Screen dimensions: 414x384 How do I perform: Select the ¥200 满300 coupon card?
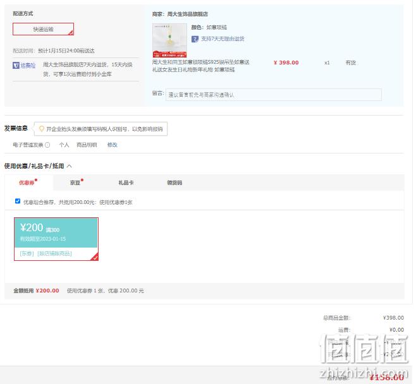pos(56,239)
